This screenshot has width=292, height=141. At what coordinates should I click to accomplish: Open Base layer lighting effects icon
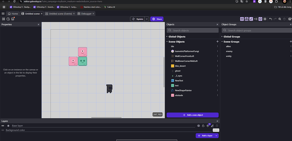(208, 126)
